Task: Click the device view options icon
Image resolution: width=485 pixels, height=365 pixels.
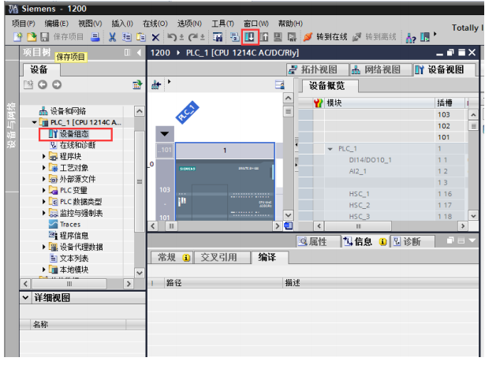Action: [280, 84]
